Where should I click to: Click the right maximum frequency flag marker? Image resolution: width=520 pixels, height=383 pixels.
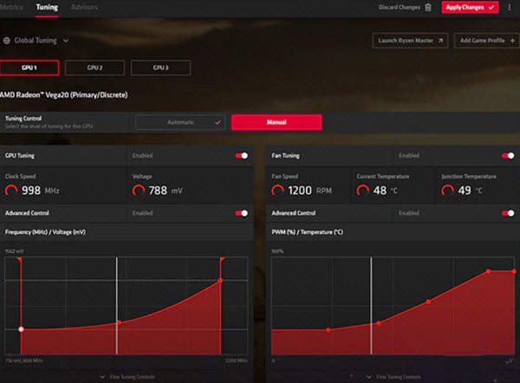(x=223, y=259)
